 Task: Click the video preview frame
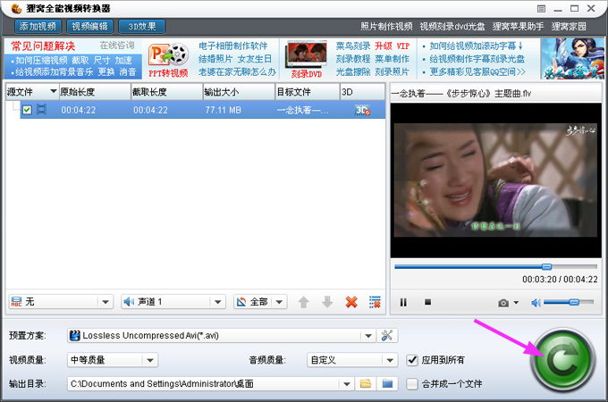(495, 180)
